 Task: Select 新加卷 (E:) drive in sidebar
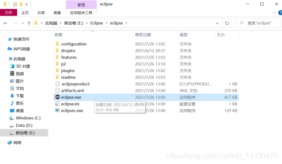click(x=24, y=133)
